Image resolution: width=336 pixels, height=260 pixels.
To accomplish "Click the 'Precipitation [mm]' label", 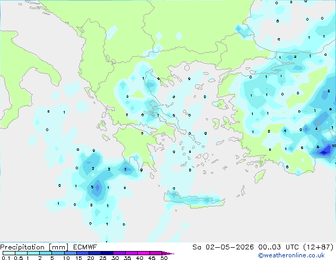I will pyautogui.click(x=34, y=247).
